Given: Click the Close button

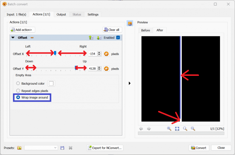Looking at the screenshot, I should tap(221, 148).
